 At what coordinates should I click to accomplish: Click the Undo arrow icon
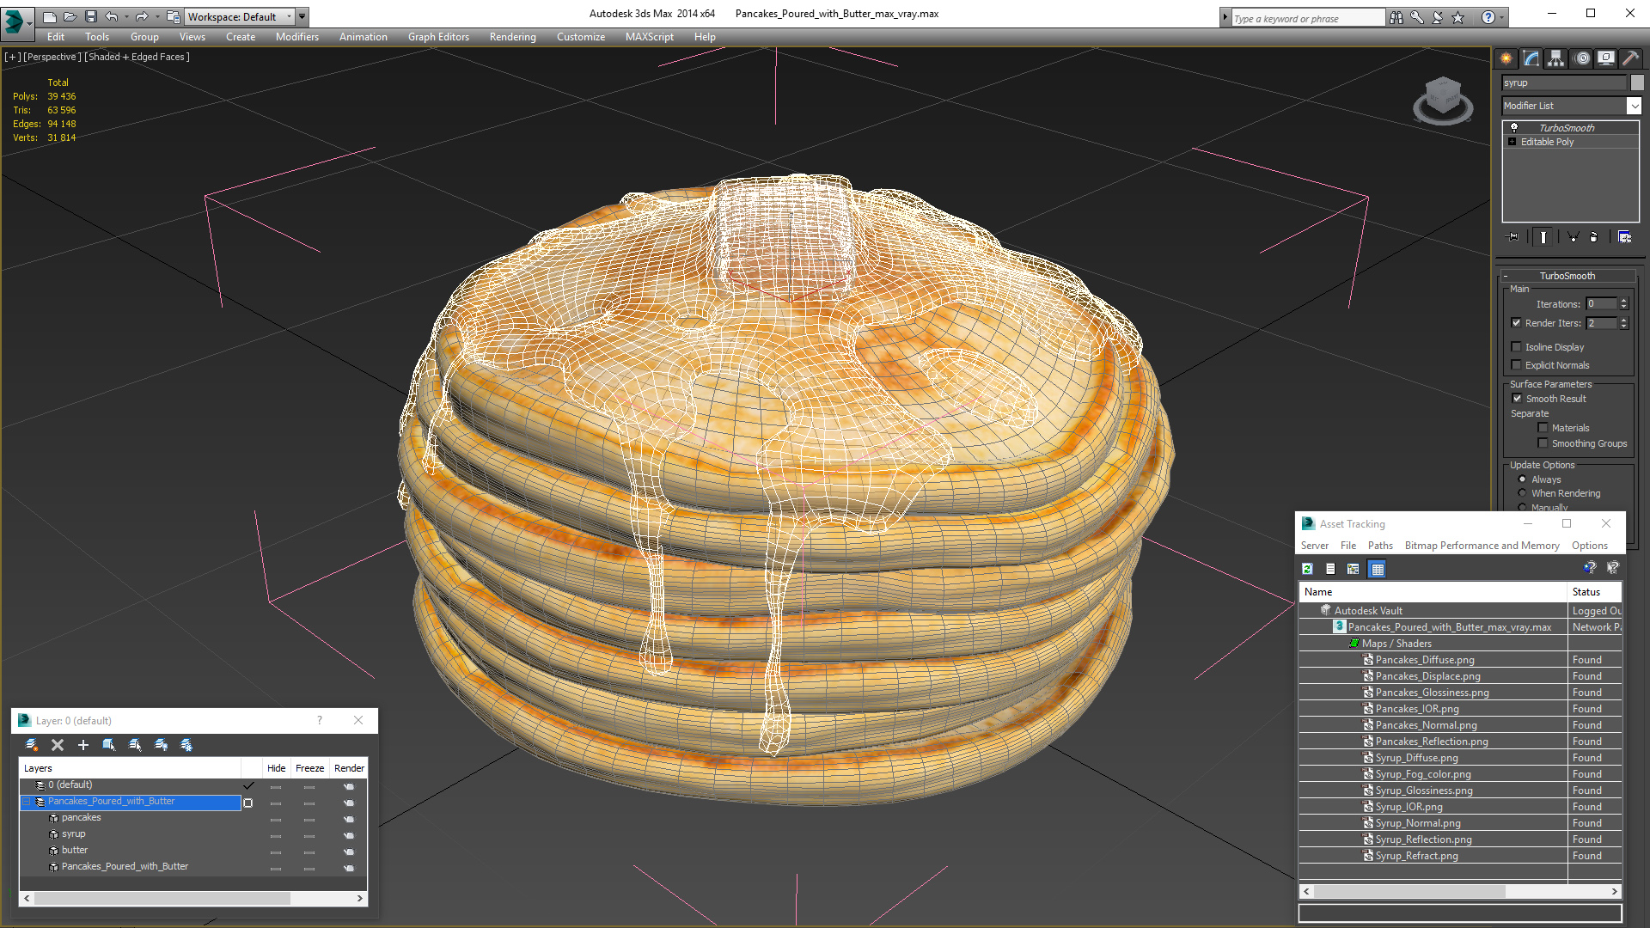click(x=111, y=16)
